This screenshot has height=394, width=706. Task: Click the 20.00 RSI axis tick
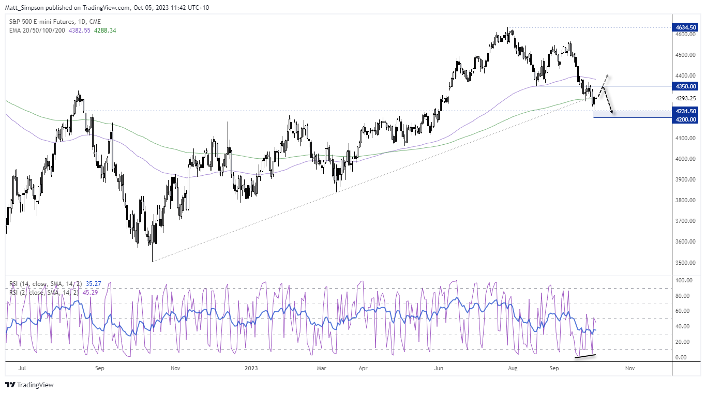pyautogui.click(x=683, y=342)
